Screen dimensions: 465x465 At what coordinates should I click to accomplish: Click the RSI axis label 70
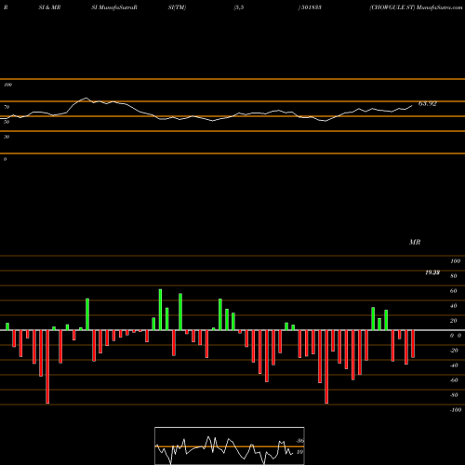coord(7,107)
